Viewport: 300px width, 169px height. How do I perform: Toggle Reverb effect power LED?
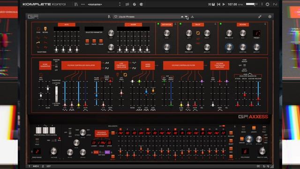point(221,24)
